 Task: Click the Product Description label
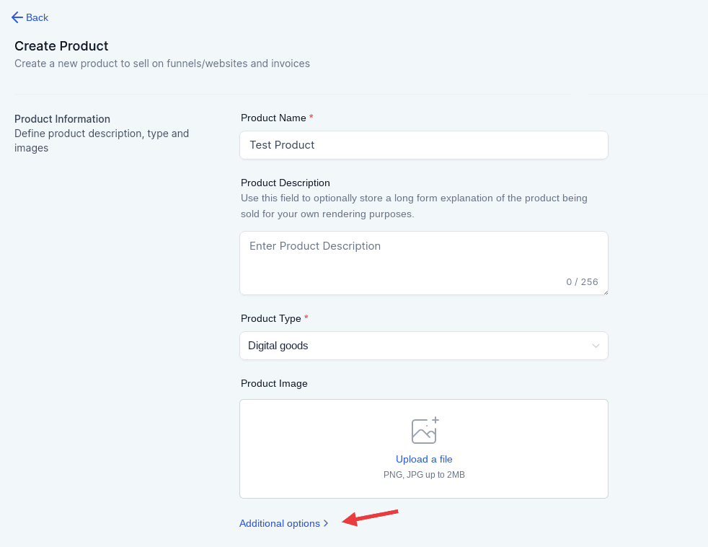286,183
